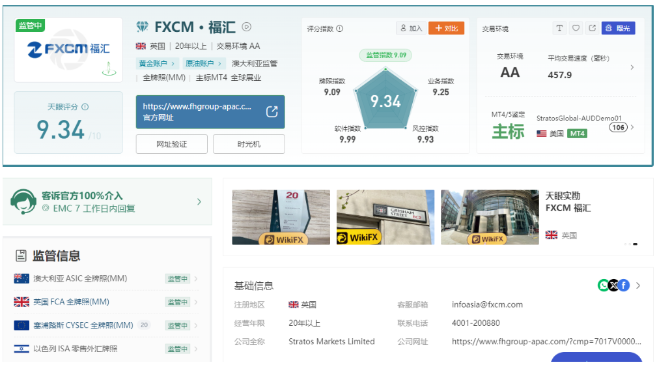The image size is (657, 367).
Task: Click the heart favorite icon
Action: (576, 28)
